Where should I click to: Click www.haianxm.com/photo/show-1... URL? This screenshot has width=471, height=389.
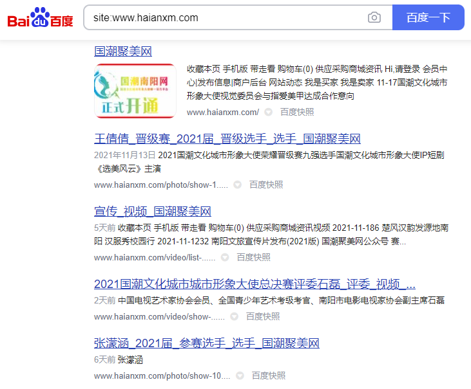click(x=160, y=185)
